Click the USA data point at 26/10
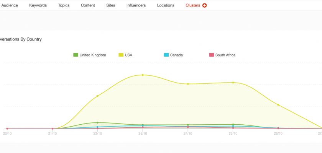 (278, 105)
